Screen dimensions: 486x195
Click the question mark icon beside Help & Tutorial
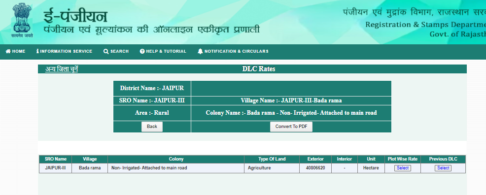coord(142,51)
